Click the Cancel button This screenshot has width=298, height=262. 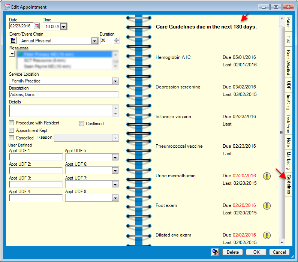pyautogui.click(x=279, y=252)
